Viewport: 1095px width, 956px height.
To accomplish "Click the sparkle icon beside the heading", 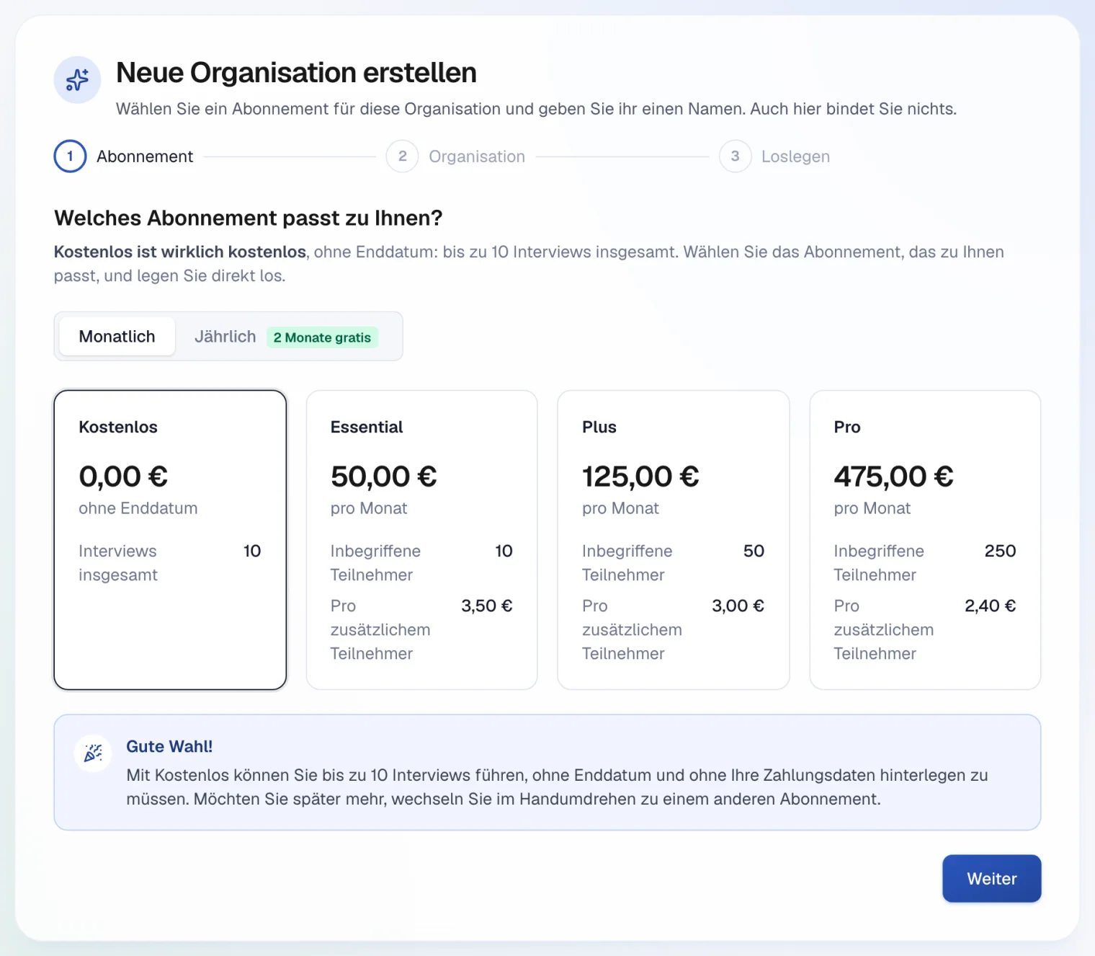I will pyautogui.click(x=77, y=80).
